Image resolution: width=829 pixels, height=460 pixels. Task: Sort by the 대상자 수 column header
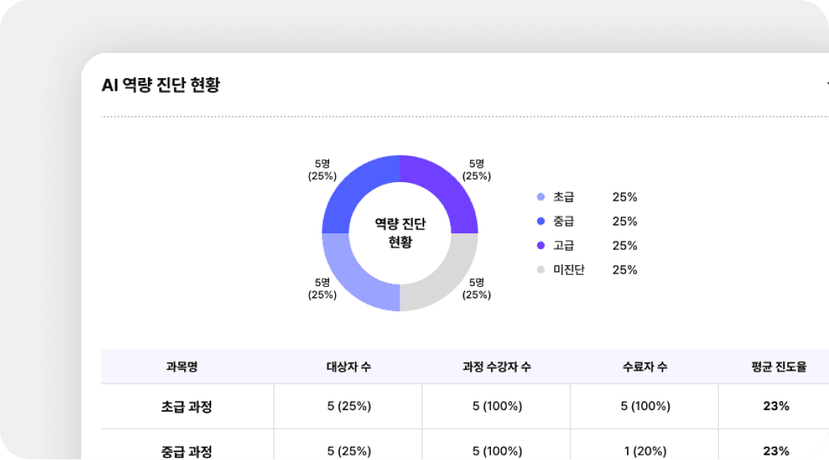tap(348, 367)
